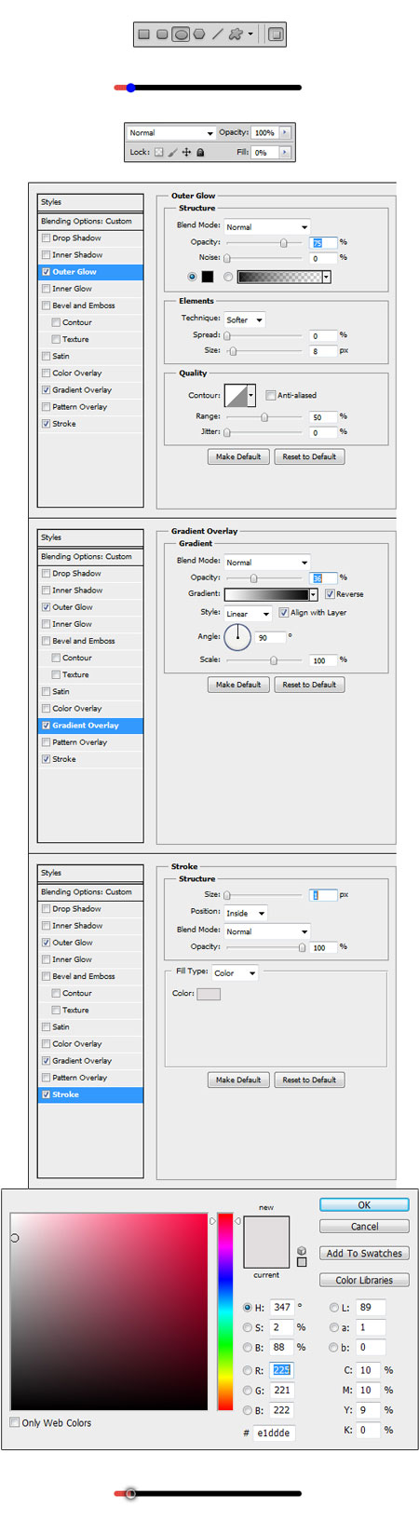Select the Polygon shape tool
This screenshot has width=419, height=1535.
[x=198, y=34]
